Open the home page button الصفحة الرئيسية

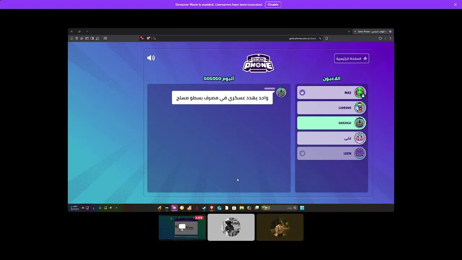point(352,58)
